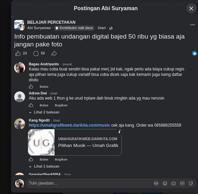Share Kang Ngedit's comment via Bagikan
Image resolution: width=198 pixels, height=194 pixels.
pos(61,159)
